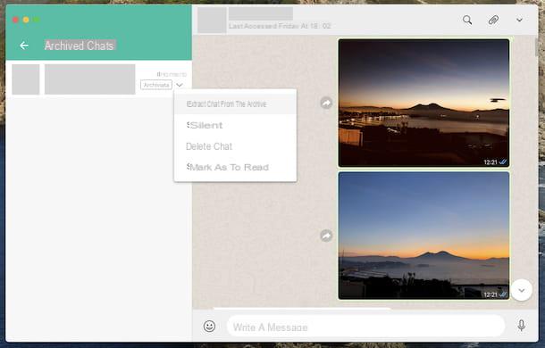This screenshot has height=348, width=545.
Task: Click the microphone voice message icon
Action: [521, 326]
